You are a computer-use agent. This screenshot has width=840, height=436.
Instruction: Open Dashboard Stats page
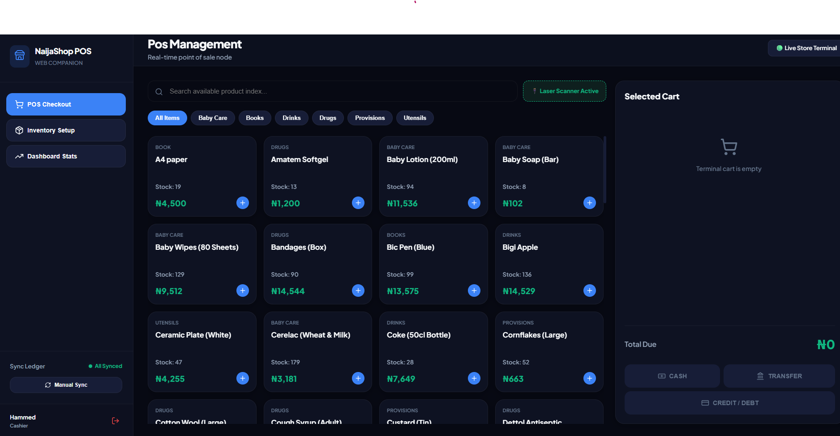tap(66, 156)
